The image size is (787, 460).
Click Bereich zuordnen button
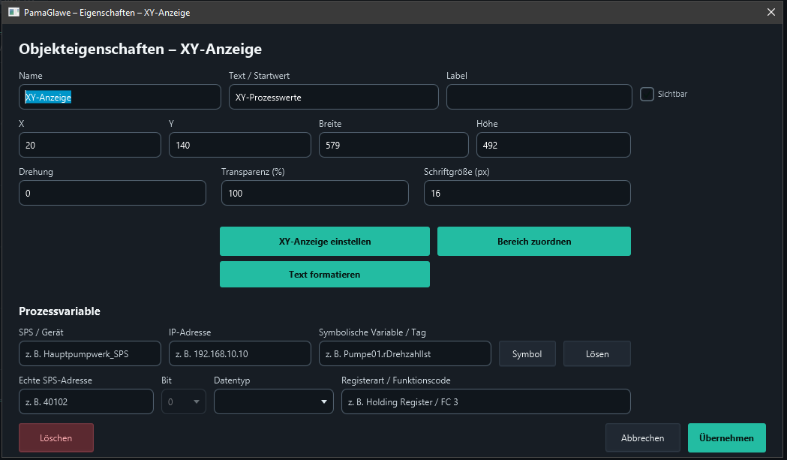click(534, 241)
